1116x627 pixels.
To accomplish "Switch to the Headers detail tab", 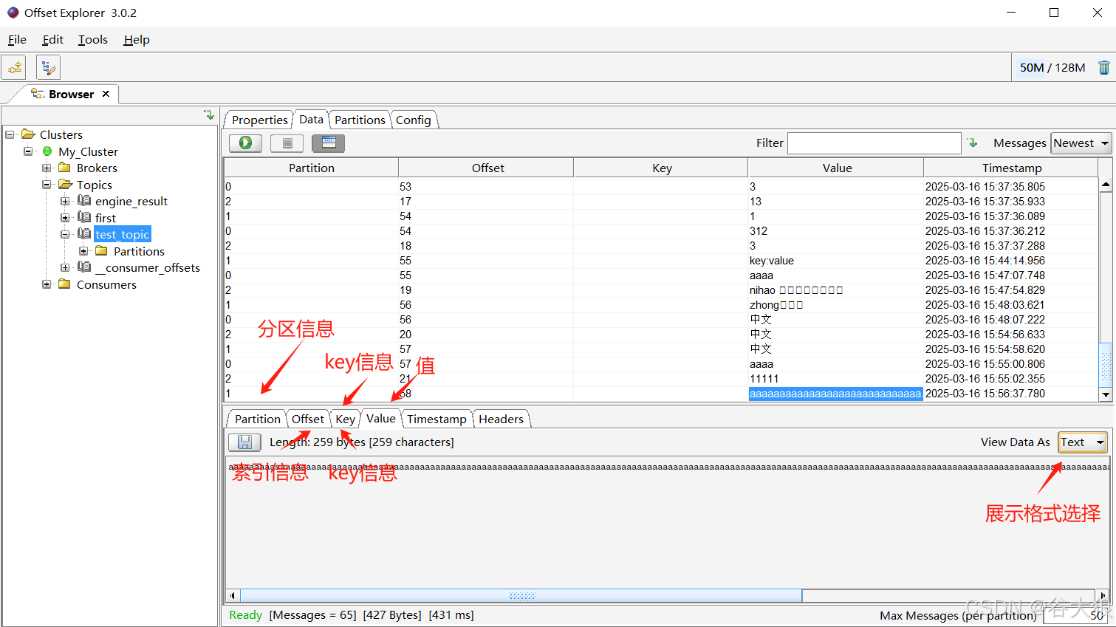I will (x=501, y=419).
